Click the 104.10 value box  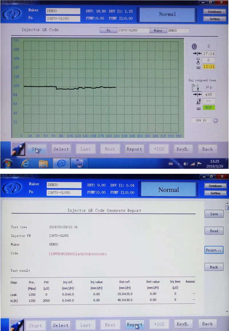click(201, 120)
